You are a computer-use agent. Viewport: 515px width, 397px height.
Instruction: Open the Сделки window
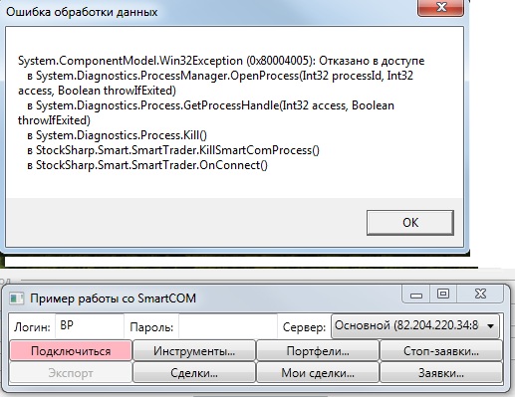click(194, 373)
